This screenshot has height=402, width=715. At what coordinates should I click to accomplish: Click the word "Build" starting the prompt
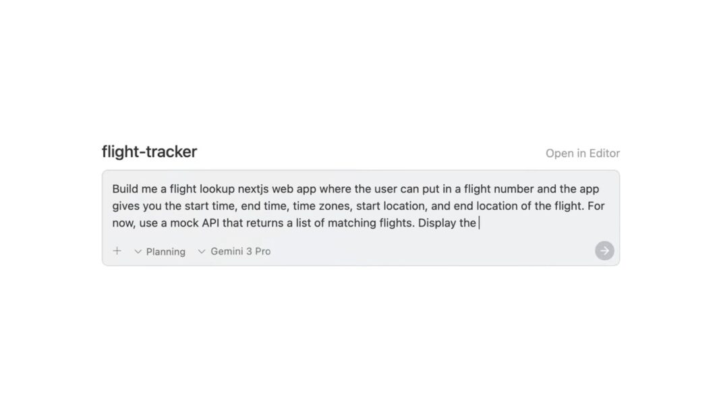[125, 189]
